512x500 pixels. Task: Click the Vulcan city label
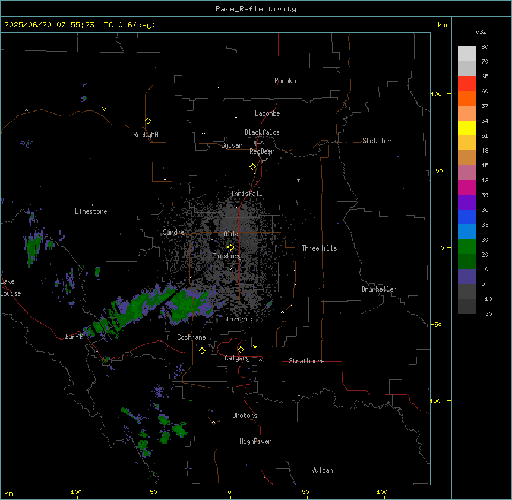pyautogui.click(x=323, y=470)
